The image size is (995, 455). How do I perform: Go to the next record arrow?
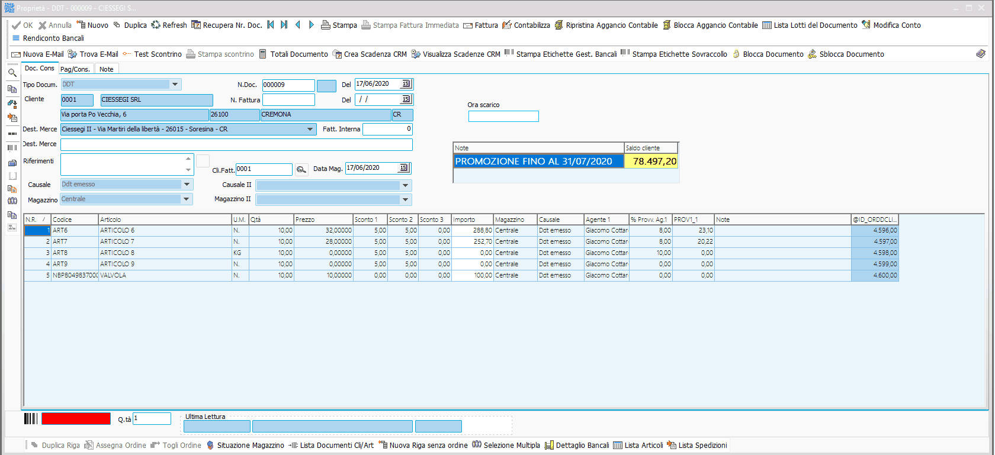point(312,25)
